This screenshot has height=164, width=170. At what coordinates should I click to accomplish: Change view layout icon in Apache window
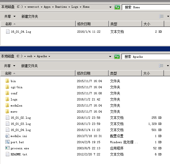(x=161, y=66)
